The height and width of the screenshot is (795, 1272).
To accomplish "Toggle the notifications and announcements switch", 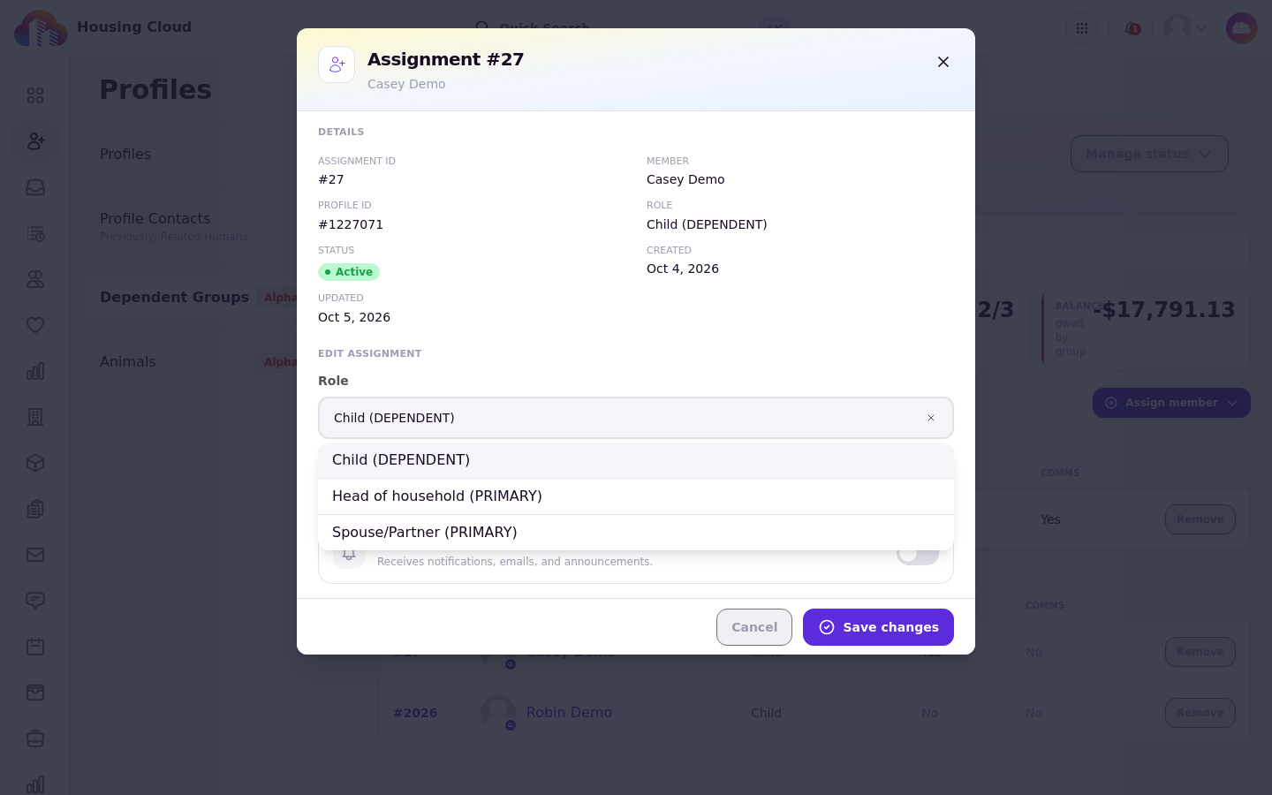I will [918, 555].
